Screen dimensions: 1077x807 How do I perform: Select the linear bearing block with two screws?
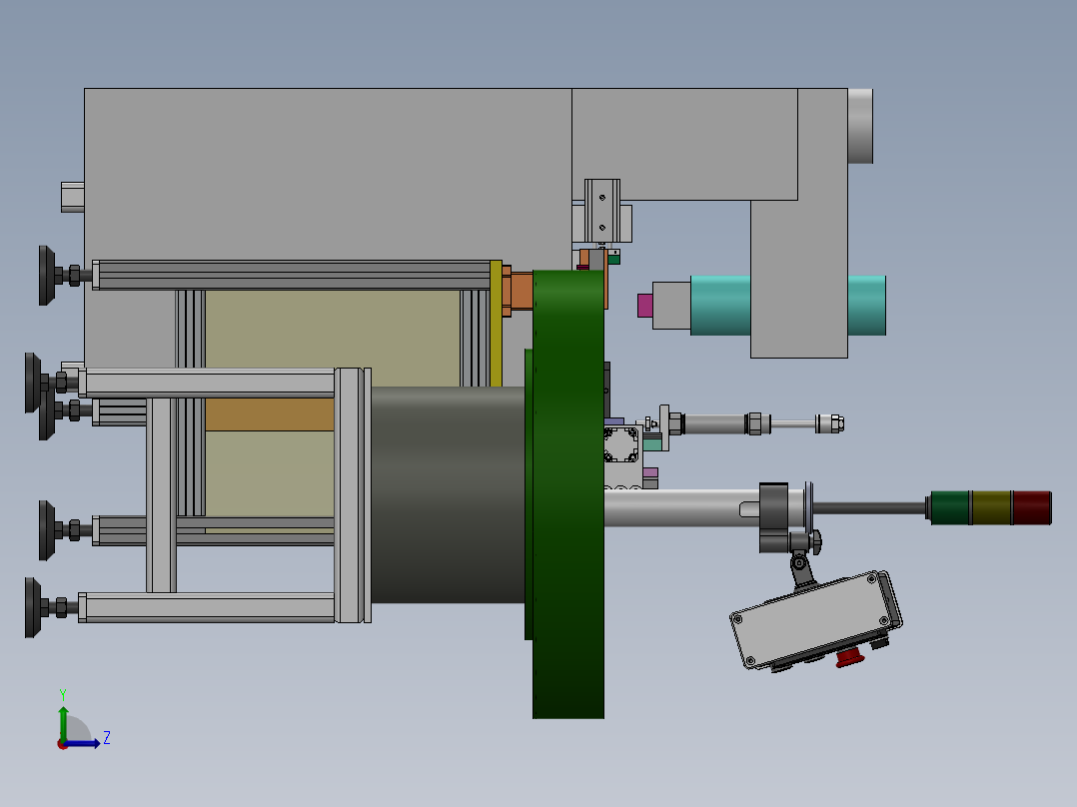[x=602, y=211]
